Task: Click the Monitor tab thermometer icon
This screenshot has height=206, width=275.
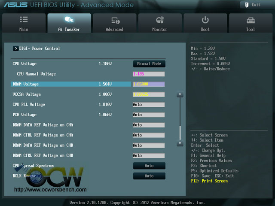Action: [160, 20]
